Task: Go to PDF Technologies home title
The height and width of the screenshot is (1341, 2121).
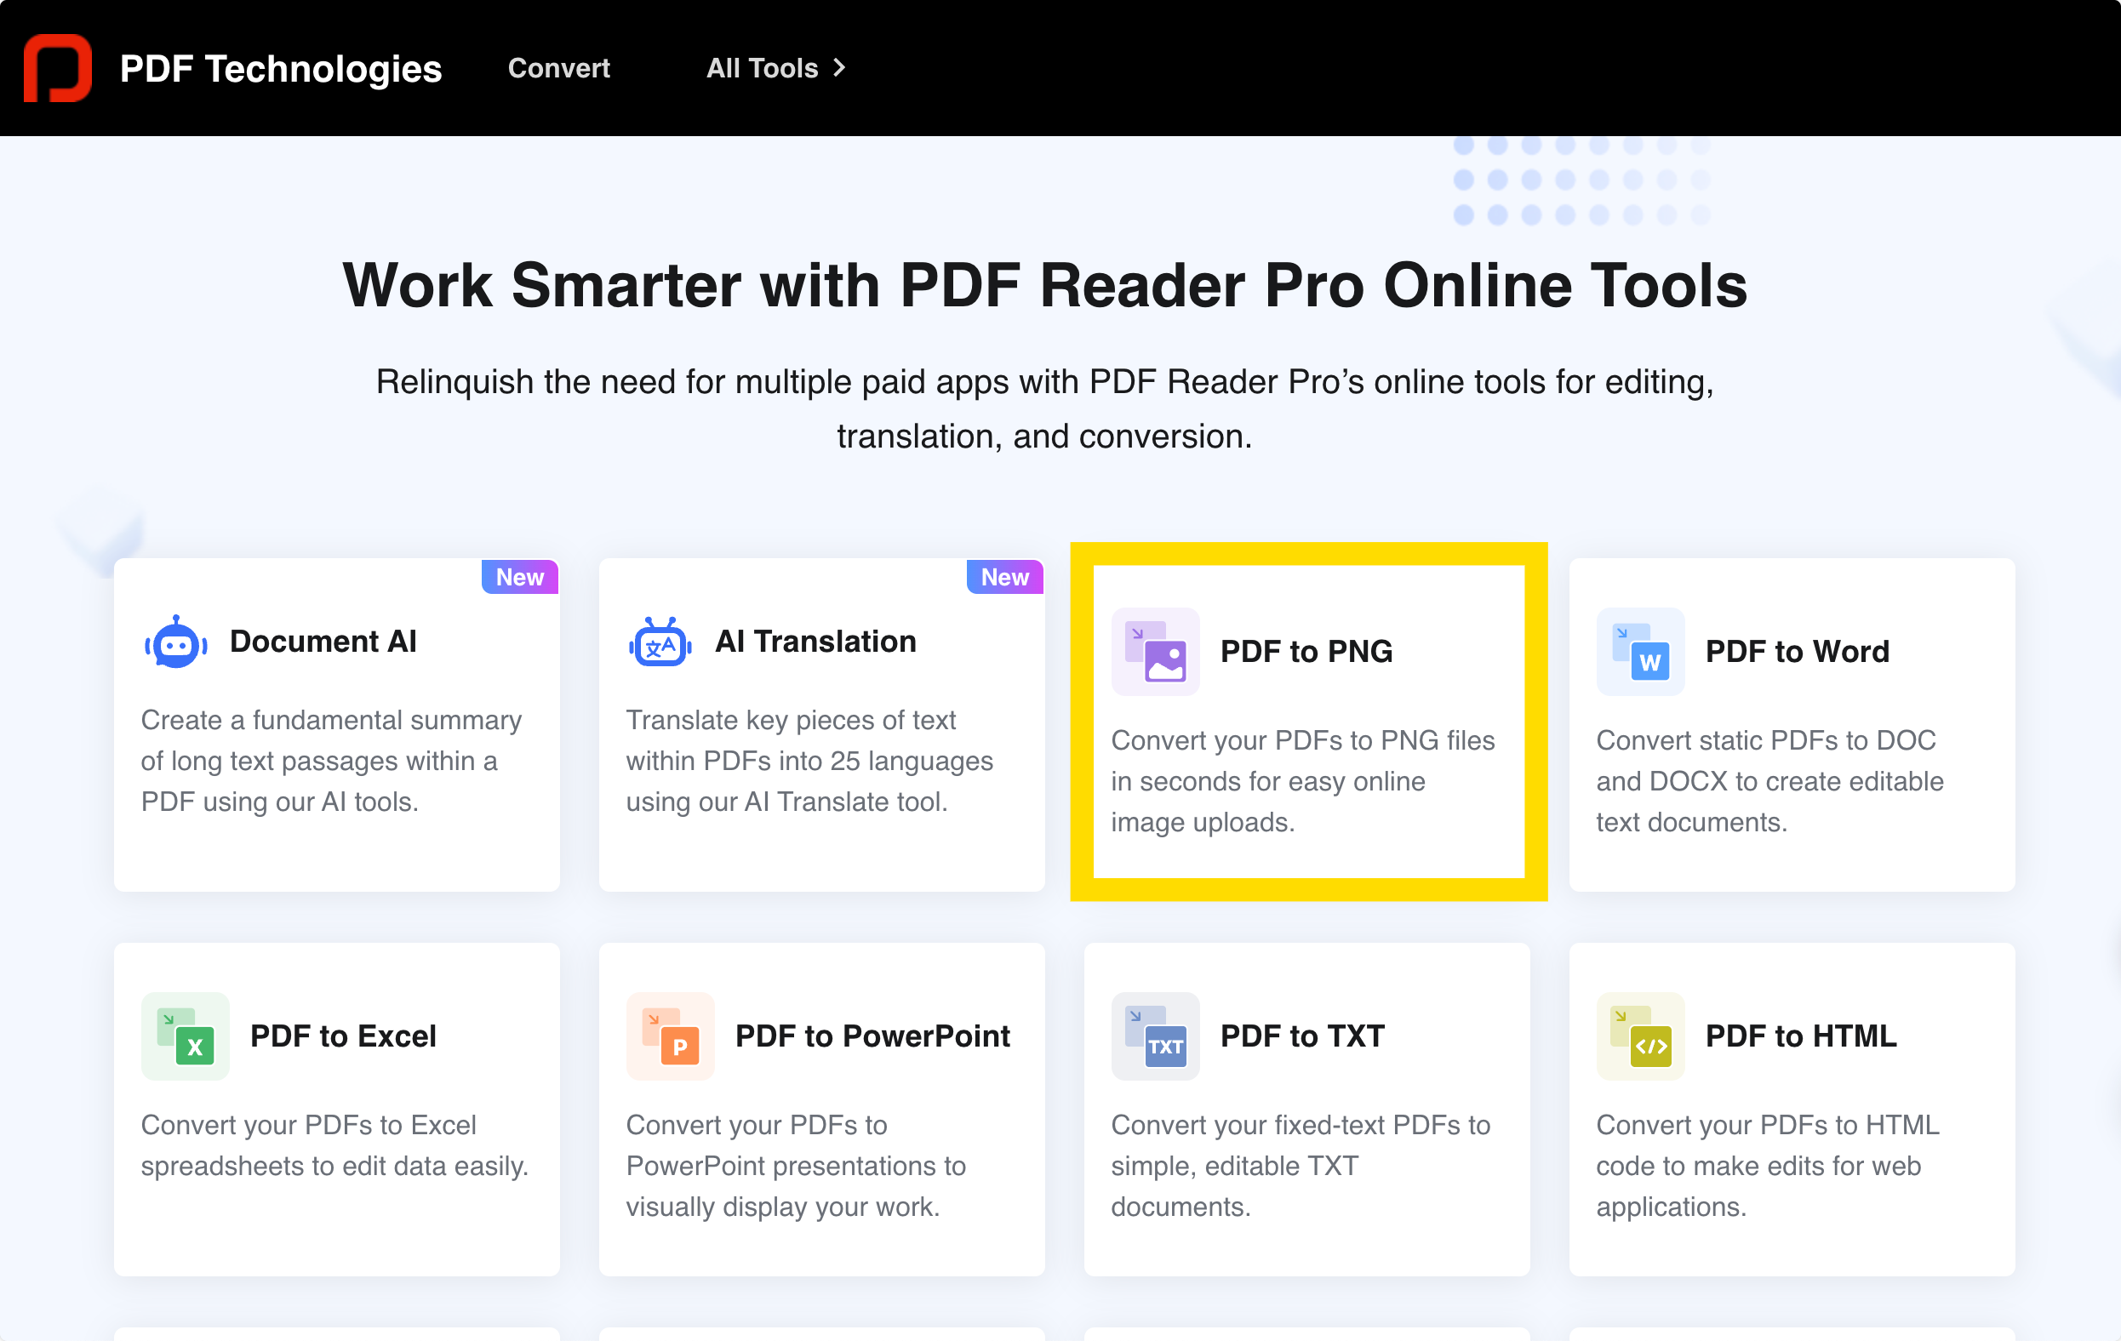Action: (281, 69)
